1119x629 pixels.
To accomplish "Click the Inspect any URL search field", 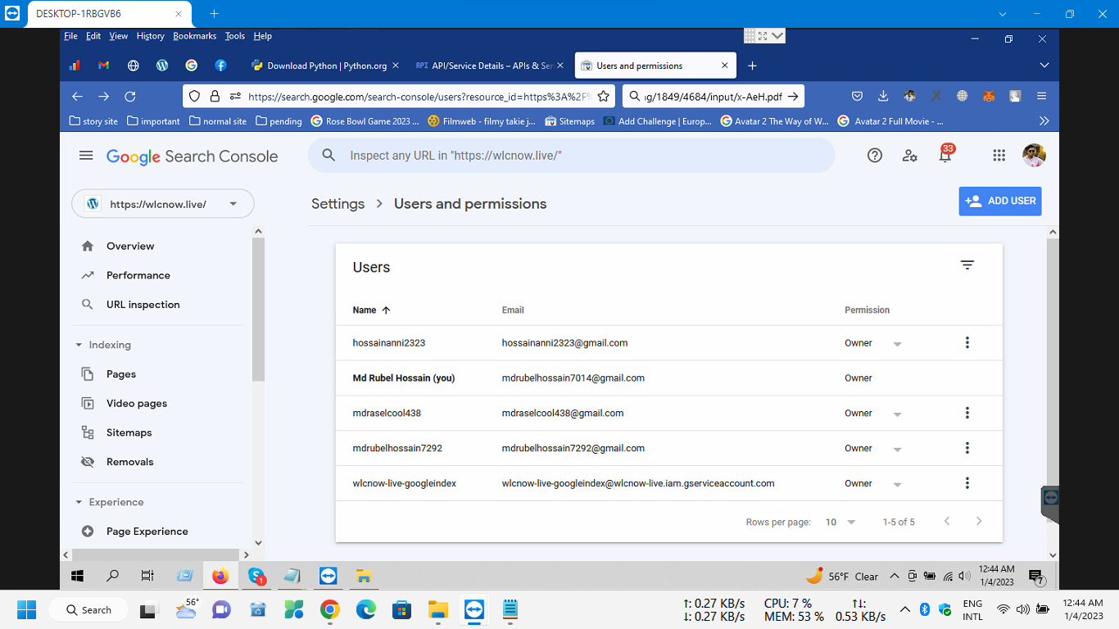I will 573,155.
